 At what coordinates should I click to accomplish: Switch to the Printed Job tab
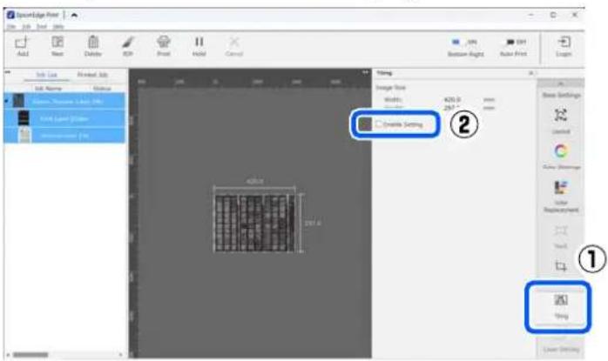[x=92, y=75]
